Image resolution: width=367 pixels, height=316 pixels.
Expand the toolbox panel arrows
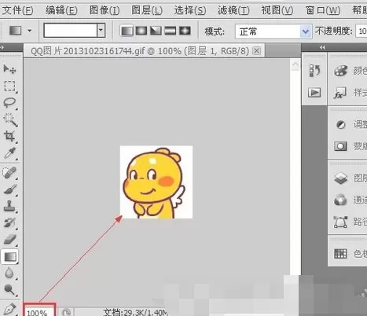2,47
